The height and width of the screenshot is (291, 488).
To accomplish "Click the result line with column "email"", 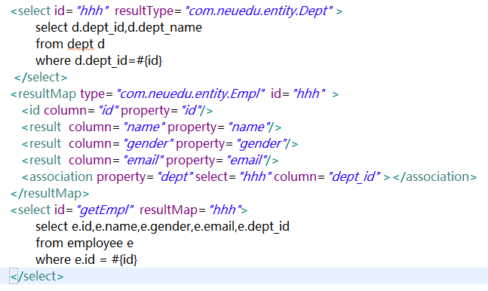I will point(150,160).
